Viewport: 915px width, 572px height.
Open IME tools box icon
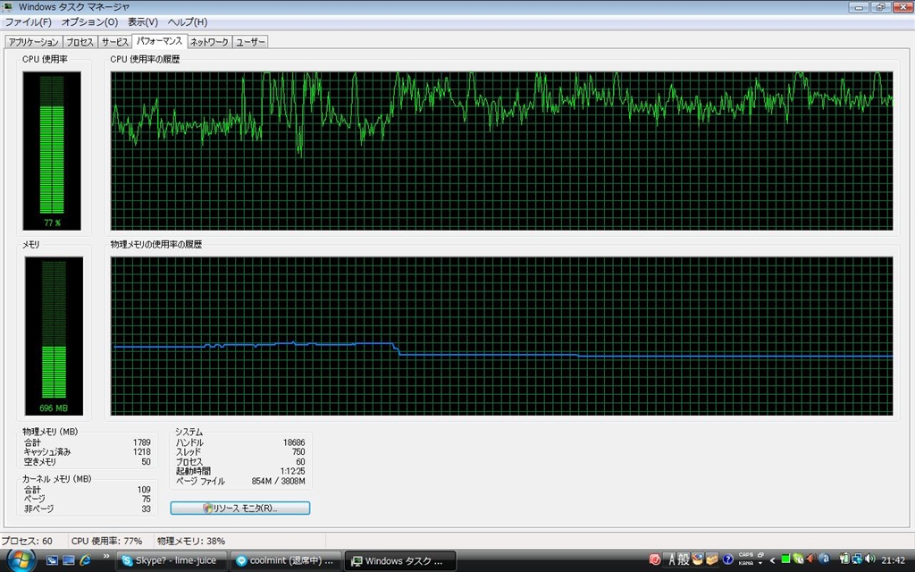(712, 559)
